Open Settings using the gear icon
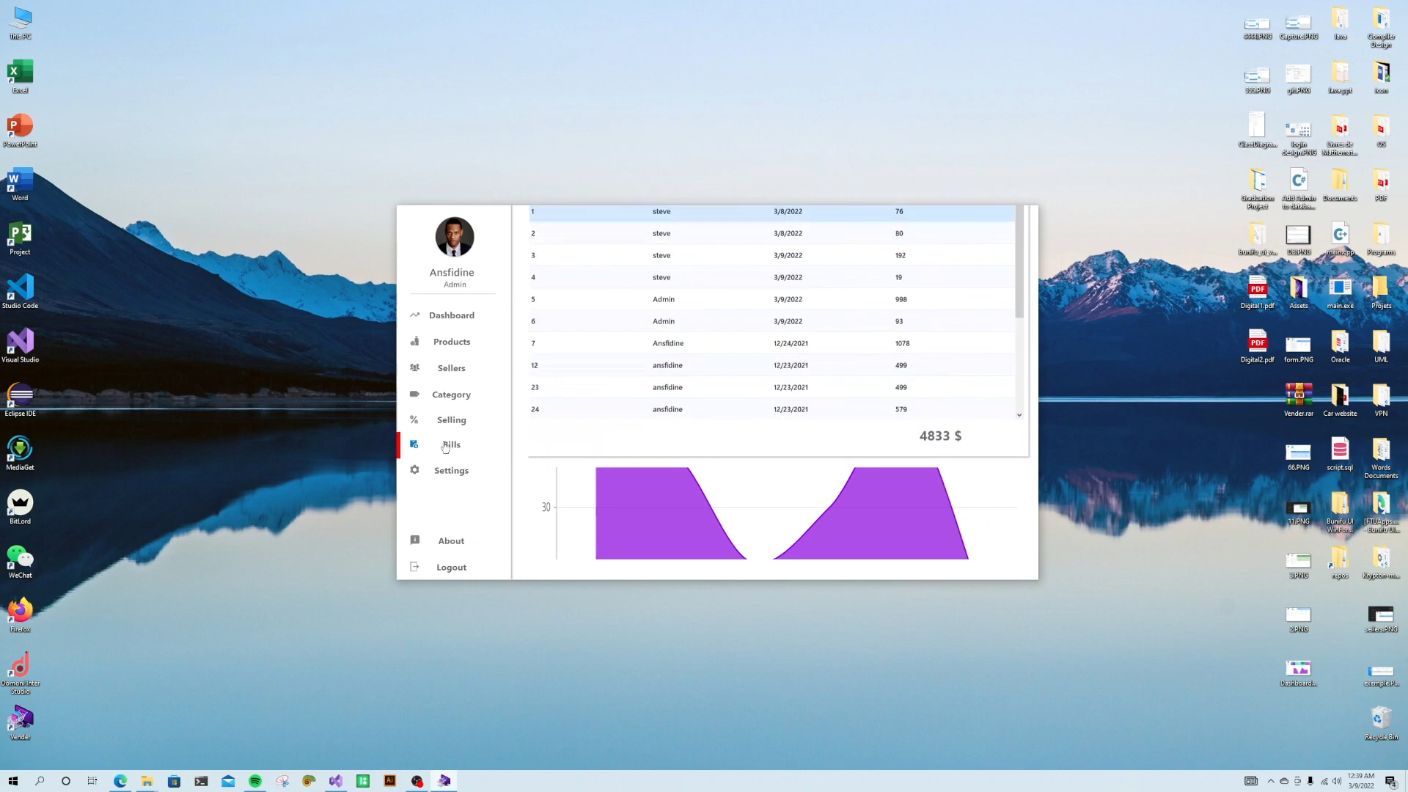The width and height of the screenshot is (1408, 792). tap(415, 470)
